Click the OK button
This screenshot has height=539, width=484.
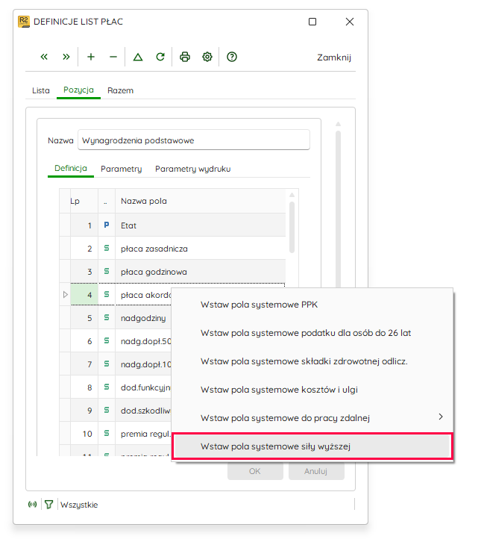click(255, 471)
